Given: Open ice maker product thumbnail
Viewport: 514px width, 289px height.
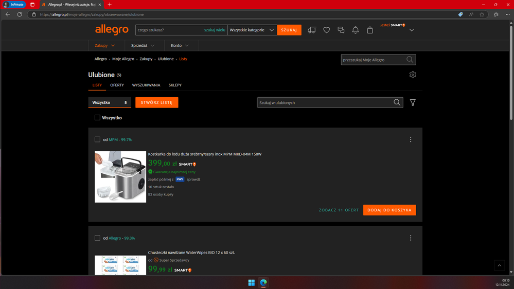Looking at the screenshot, I should pyautogui.click(x=120, y=176).
